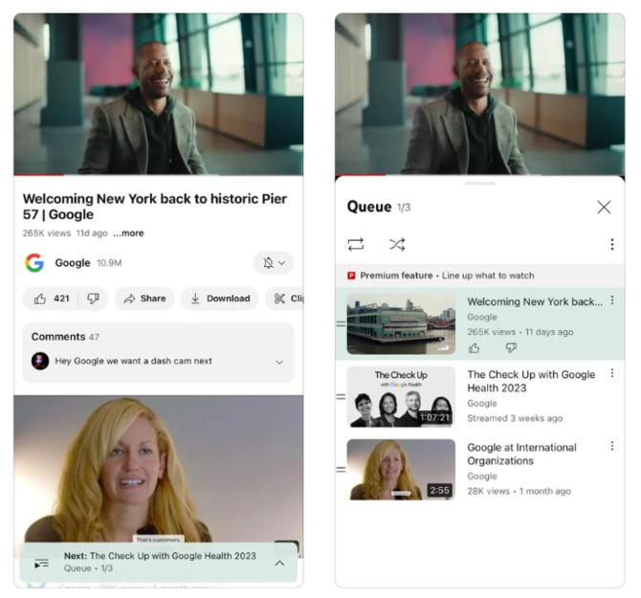Screen dimensions: 641x598
Task: Tap the right panel video player
Action: (x=480, y=94)
